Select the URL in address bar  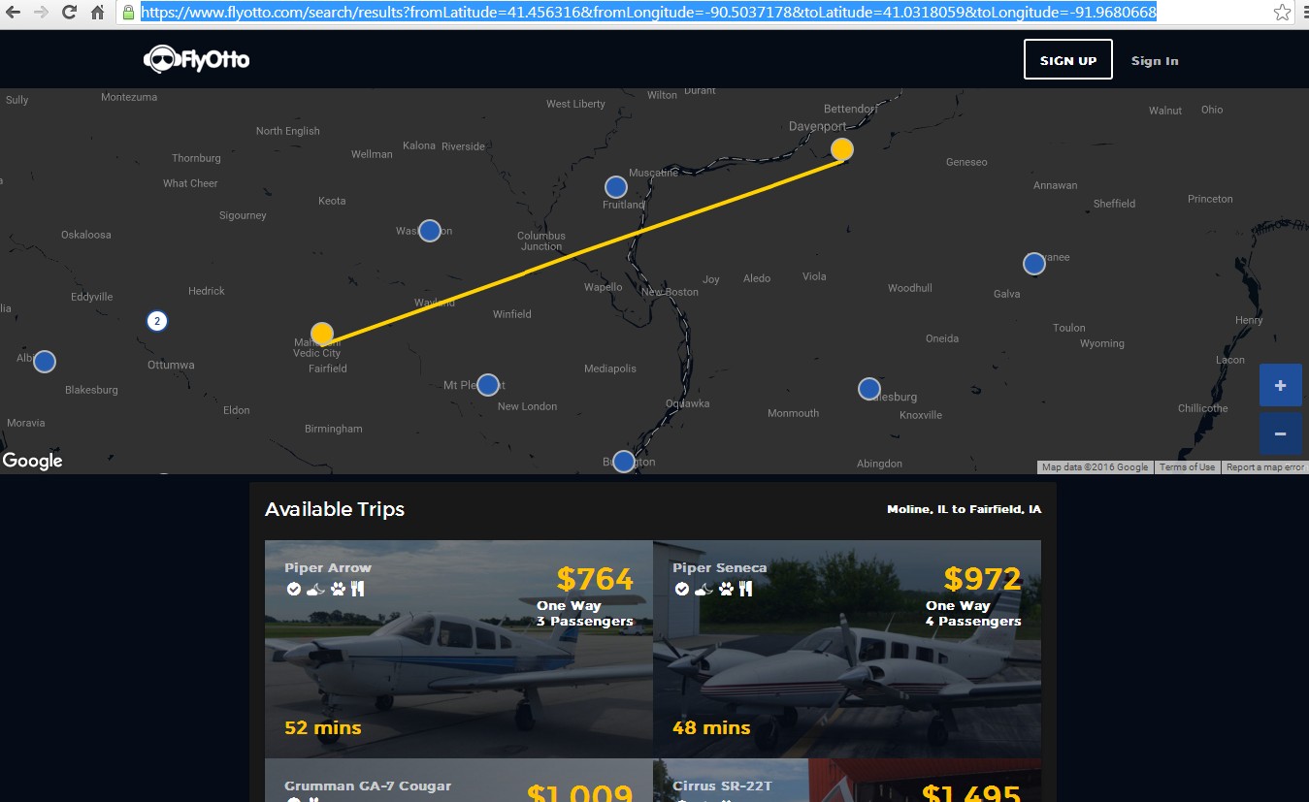pos(648,13)
